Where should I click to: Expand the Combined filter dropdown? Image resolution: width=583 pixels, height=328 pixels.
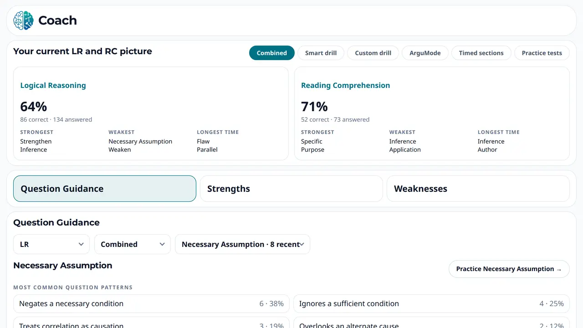pyautogui.click(x=133, y=244)
